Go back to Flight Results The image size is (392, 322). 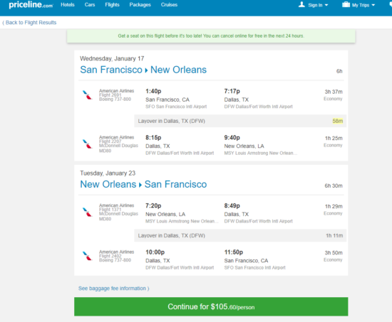tap(29, 23)
